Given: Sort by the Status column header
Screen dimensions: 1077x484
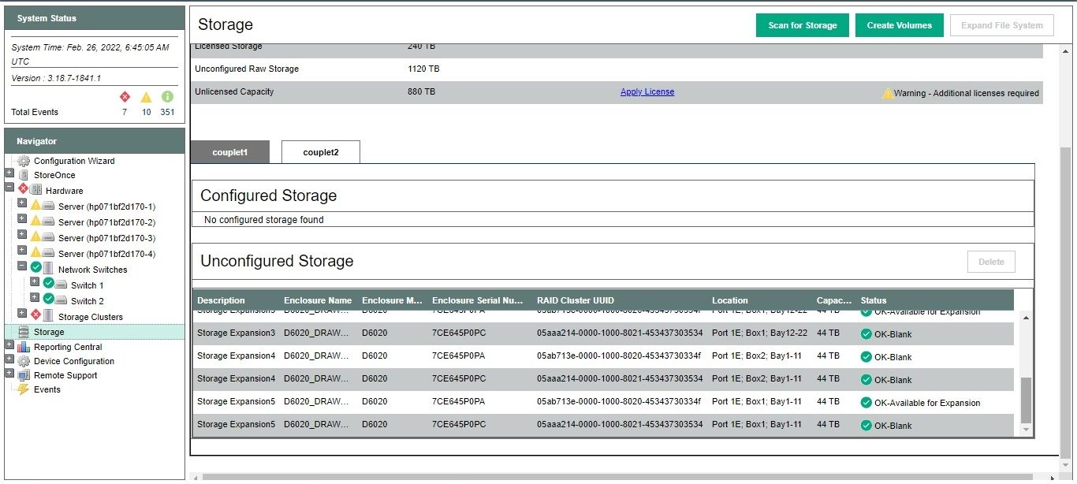Looking at the screenshot, I should tap(874, 300).
